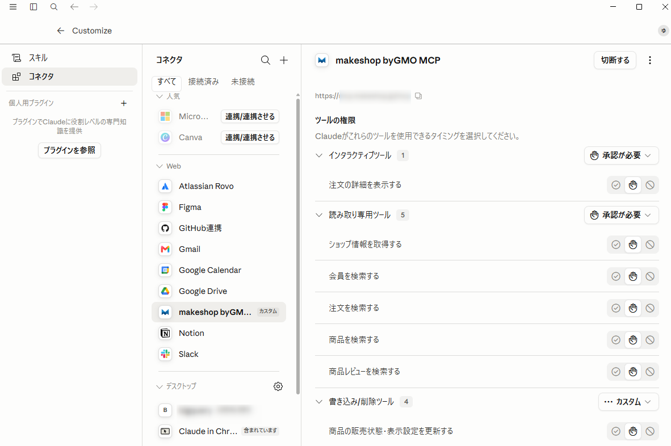Open 承認が必要 dropdown for 読み取り専用ツール
The height and width of the screenshot is (446, 671).
tap(622, 214)
